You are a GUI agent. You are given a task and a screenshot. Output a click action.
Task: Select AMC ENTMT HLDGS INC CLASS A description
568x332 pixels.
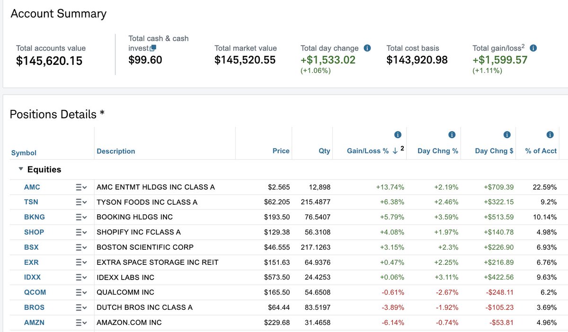(x=156, y=187)
